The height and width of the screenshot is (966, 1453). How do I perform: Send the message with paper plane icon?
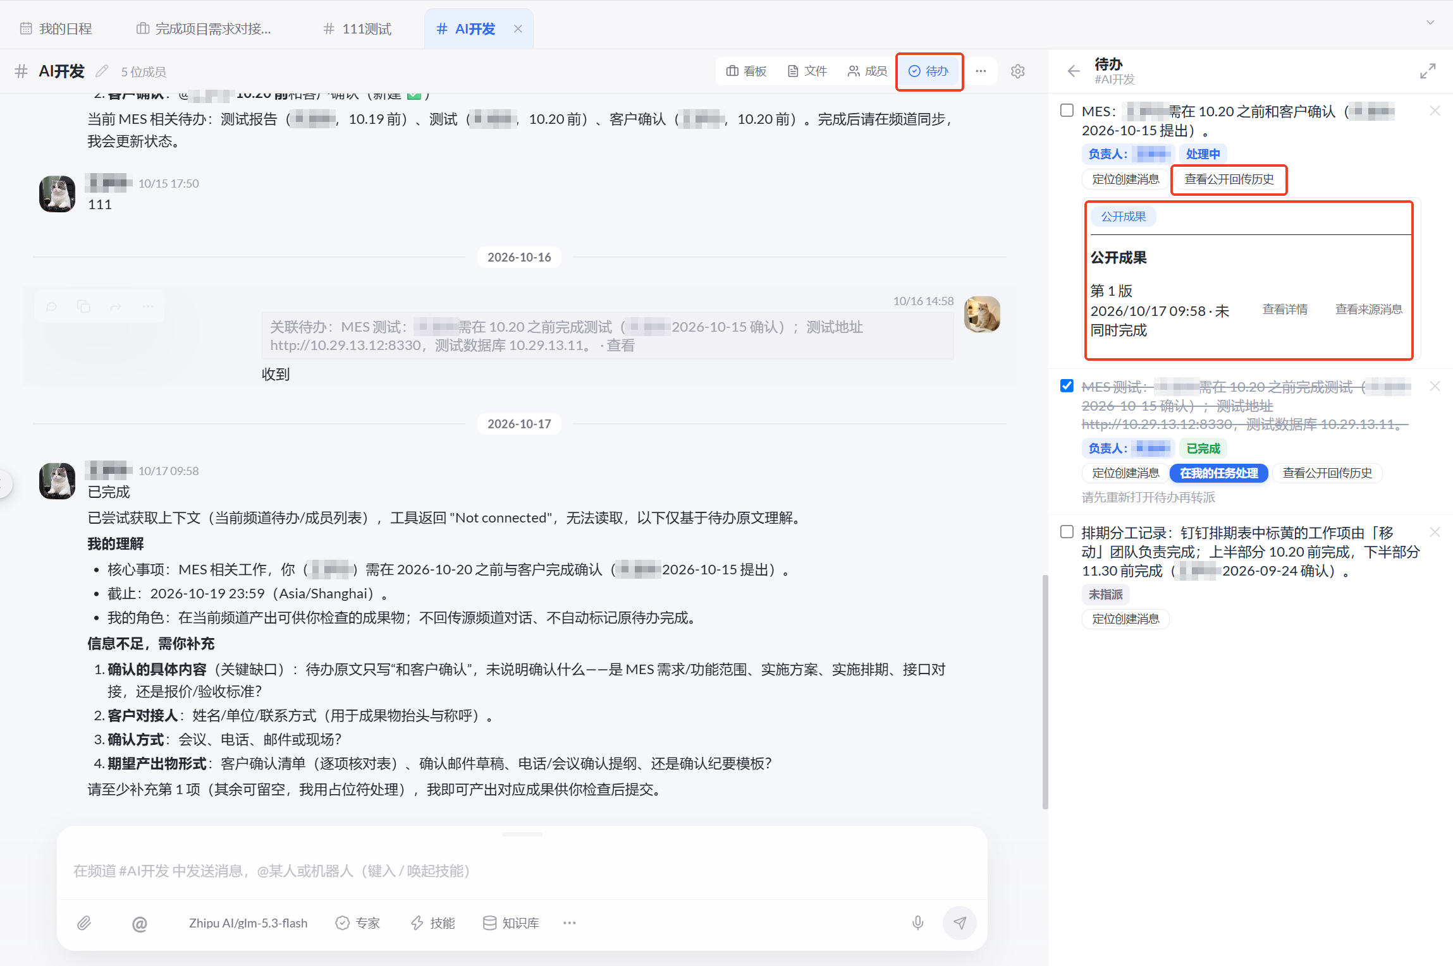click(960, 924)
